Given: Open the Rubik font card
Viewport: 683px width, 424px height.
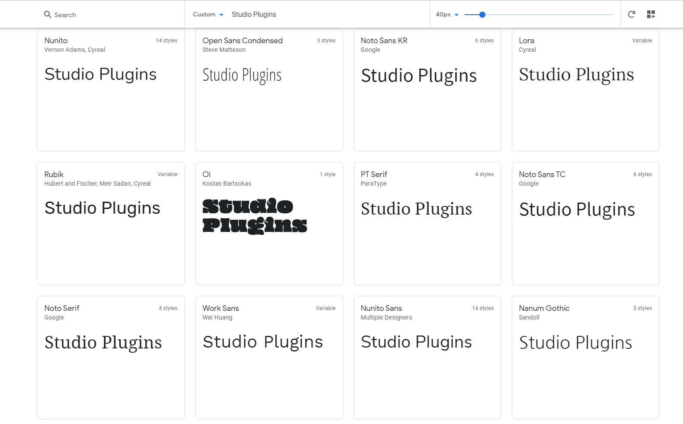Looking at the screenshot, I should [x=111, y=224].
